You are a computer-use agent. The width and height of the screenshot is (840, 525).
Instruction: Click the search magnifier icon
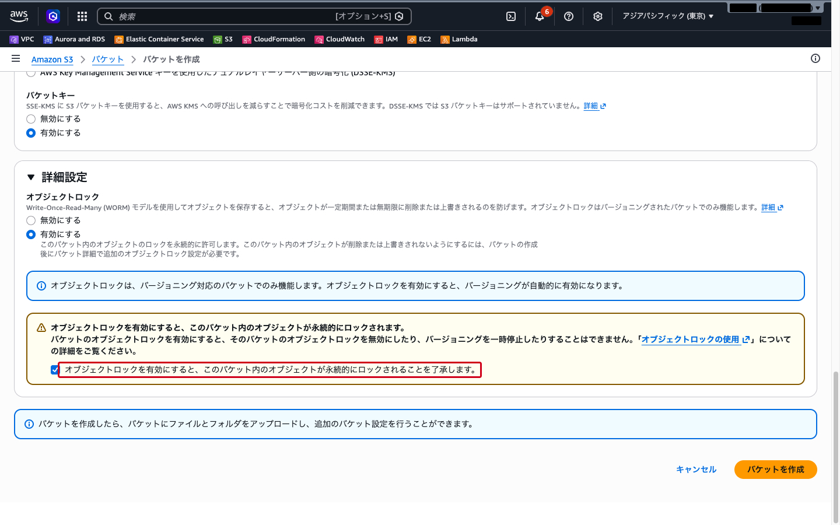click(x=108, y=16)
